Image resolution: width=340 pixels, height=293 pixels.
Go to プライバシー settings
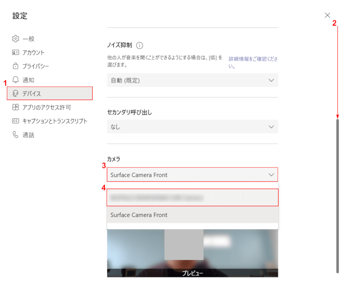click(50, 66)
